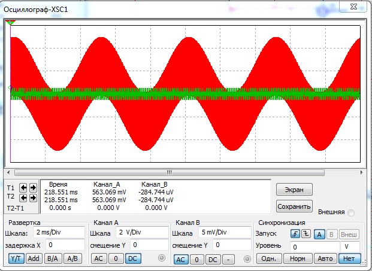
Task: Click T1 time reading 218.551 ms
Action: [x=61, y=192]
